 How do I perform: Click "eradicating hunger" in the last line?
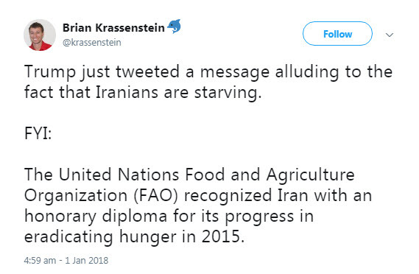point(100,237)
